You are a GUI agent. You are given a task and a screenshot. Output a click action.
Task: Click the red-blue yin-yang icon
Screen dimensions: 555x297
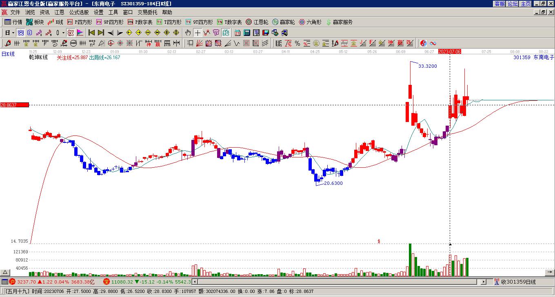coord(424,43)
